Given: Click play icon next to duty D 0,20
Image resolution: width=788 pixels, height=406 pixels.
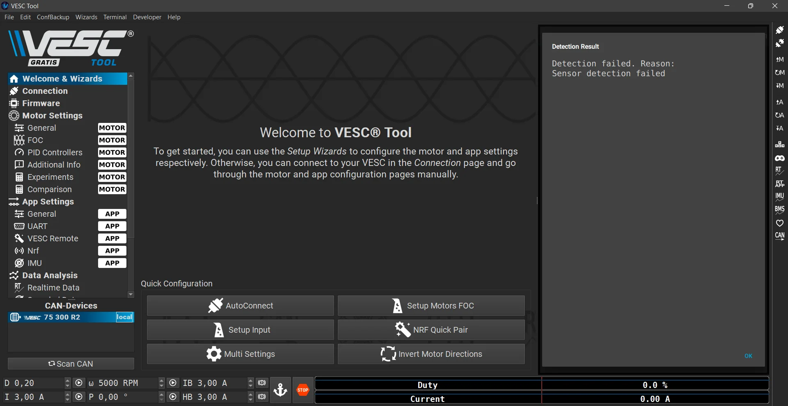Looking at the screenshot, I should click(x=79, y=383).
